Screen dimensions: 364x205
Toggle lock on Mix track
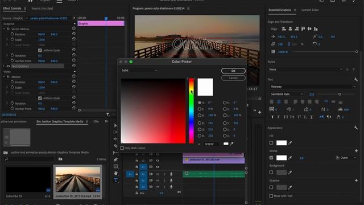(136, 193)
